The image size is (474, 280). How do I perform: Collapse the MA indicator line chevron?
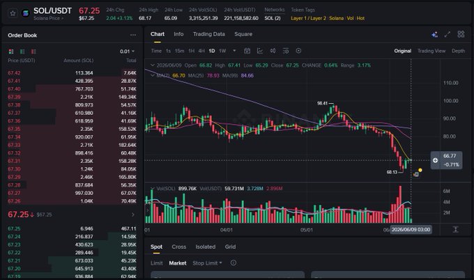(153, 75)
